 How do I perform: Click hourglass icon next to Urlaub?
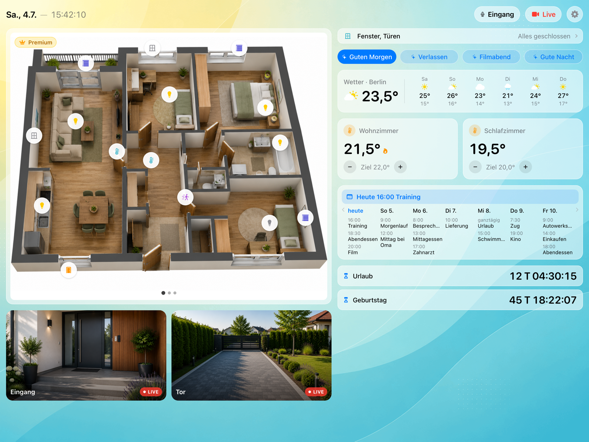(x=346, y=276)
